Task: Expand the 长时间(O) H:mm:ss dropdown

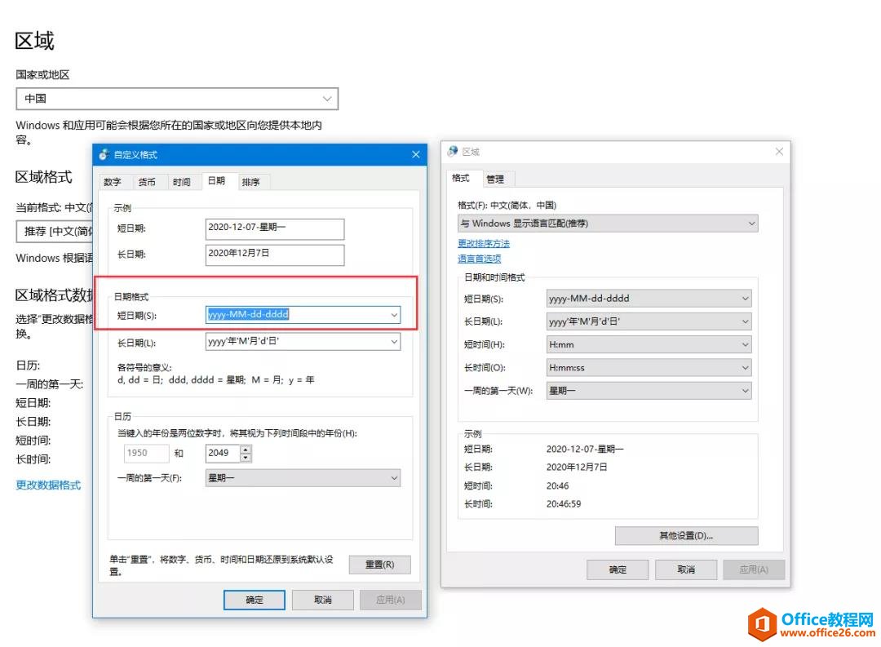Action: coord(649,368)
